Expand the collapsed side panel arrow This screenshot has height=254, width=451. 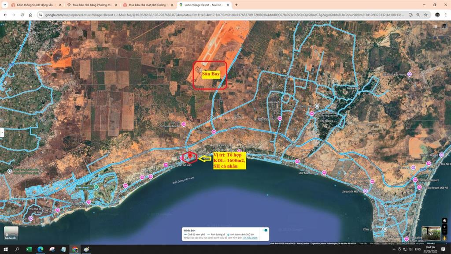[2, 132]
